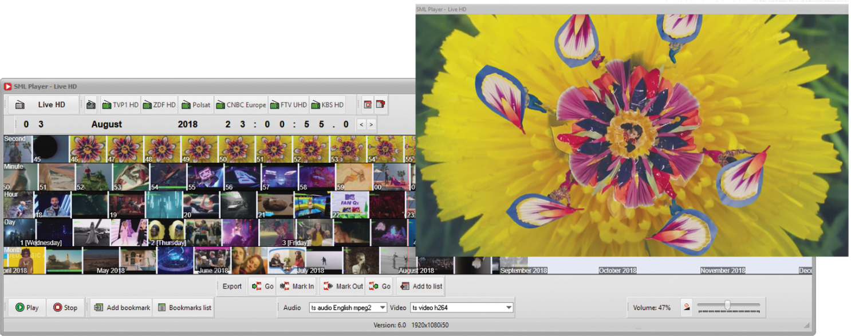Jump to May 2018 in Month row
The width and height of the screenshot is (851, 336).
111,270
